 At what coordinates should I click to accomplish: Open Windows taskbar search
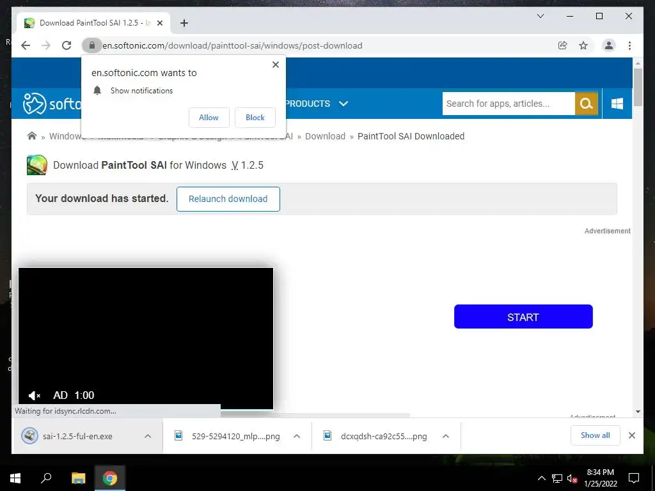[x=46, y=478]
